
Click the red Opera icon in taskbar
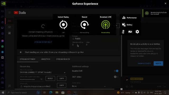(x=69, y=93)
